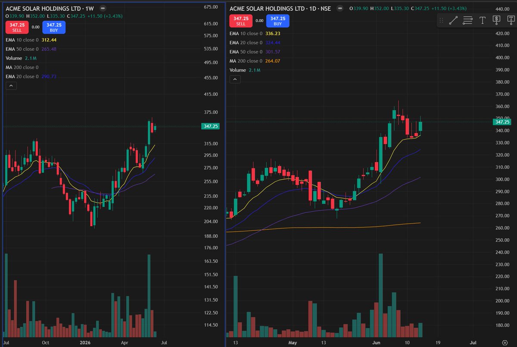Click Apr label on weekly time axis
Screen dimensions: 517x347
(x=125, y=343)
